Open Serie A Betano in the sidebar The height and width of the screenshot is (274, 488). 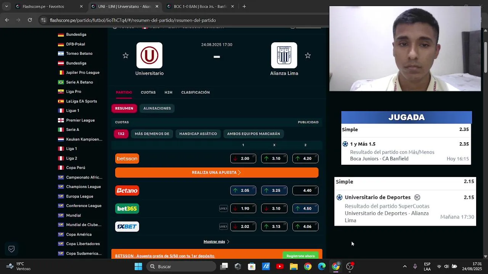pyautogui.click(x=79, y=82)
